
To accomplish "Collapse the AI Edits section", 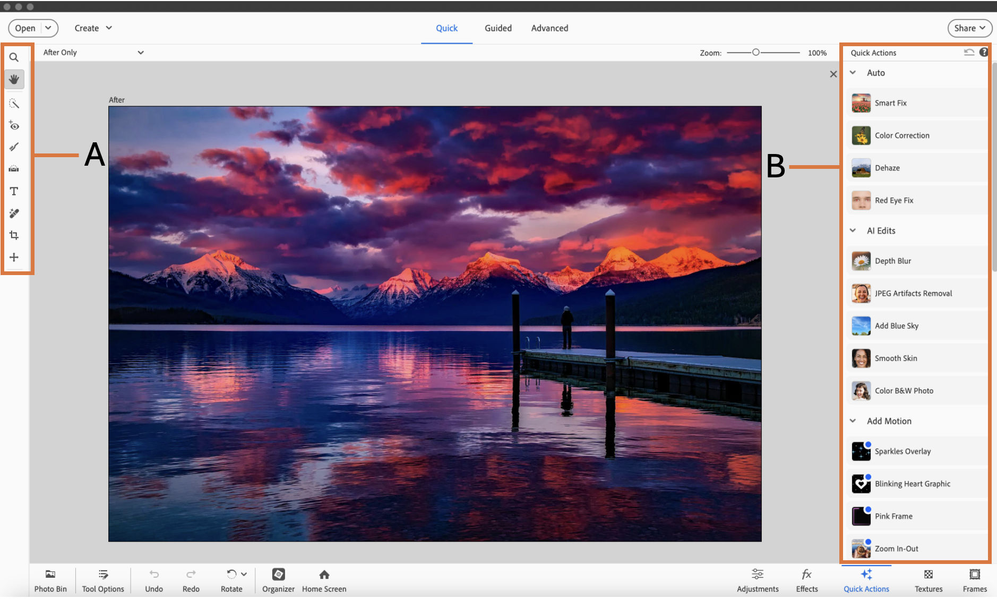I will point(853,230).
